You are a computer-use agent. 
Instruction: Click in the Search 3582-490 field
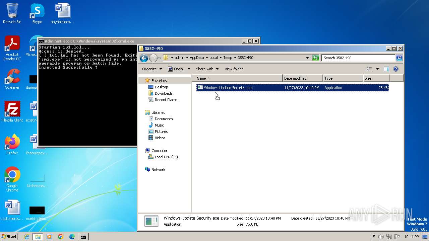[358, 58]
